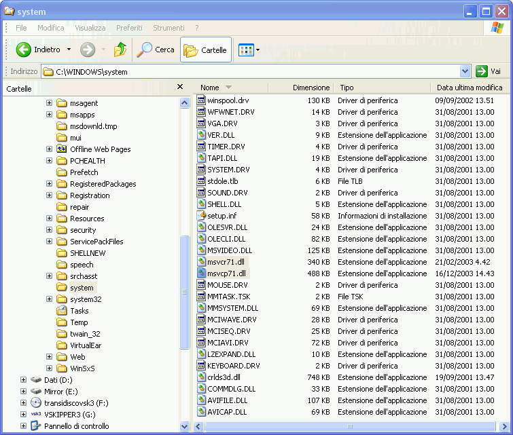This screenshot has width=513, height=435.
Task: Open the Strumenti menu
Action: (x=169, y=28)
